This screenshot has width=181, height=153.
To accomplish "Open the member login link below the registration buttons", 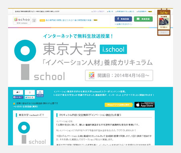I will 123,24.
